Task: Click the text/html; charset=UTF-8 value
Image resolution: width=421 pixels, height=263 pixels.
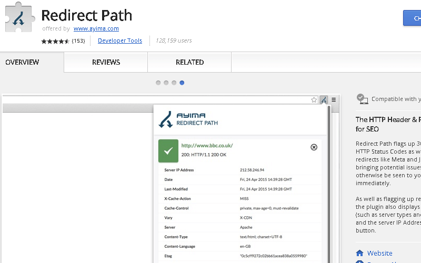Action: click(261, 237)
